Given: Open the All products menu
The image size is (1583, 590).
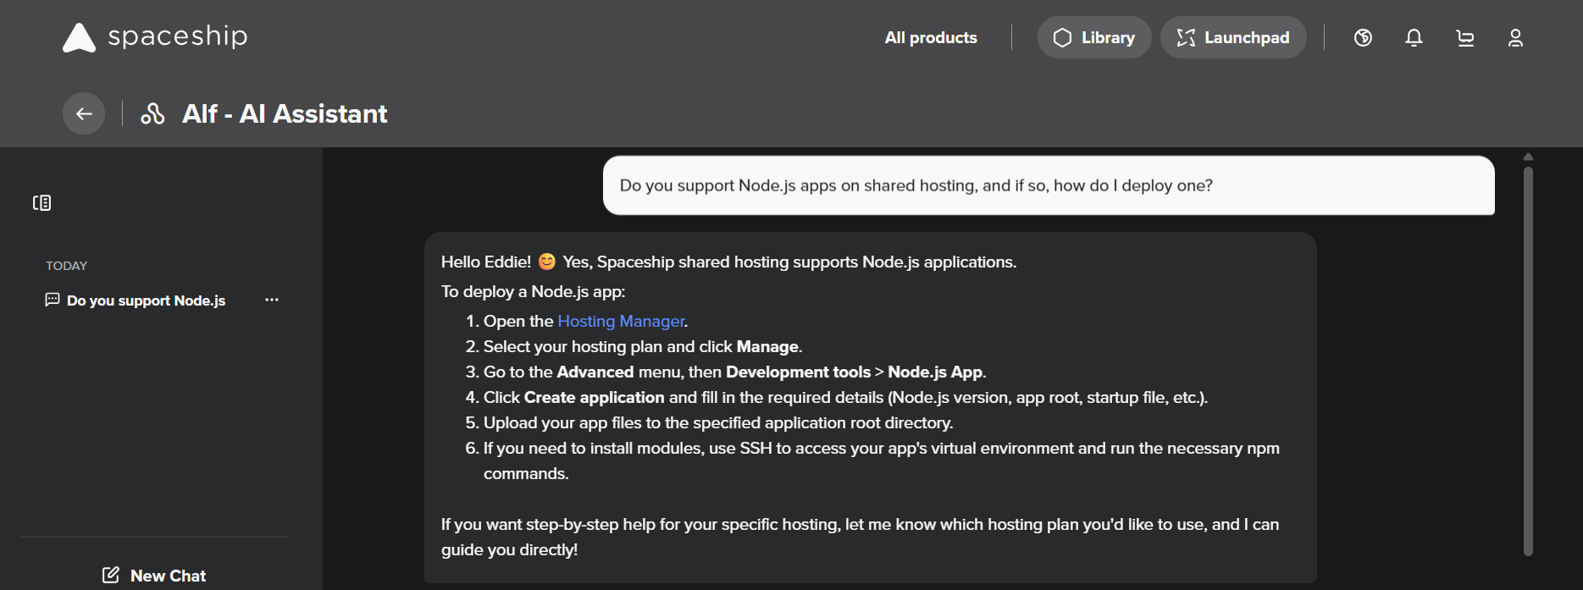Looking at the screenshot, I should (931, 37).
